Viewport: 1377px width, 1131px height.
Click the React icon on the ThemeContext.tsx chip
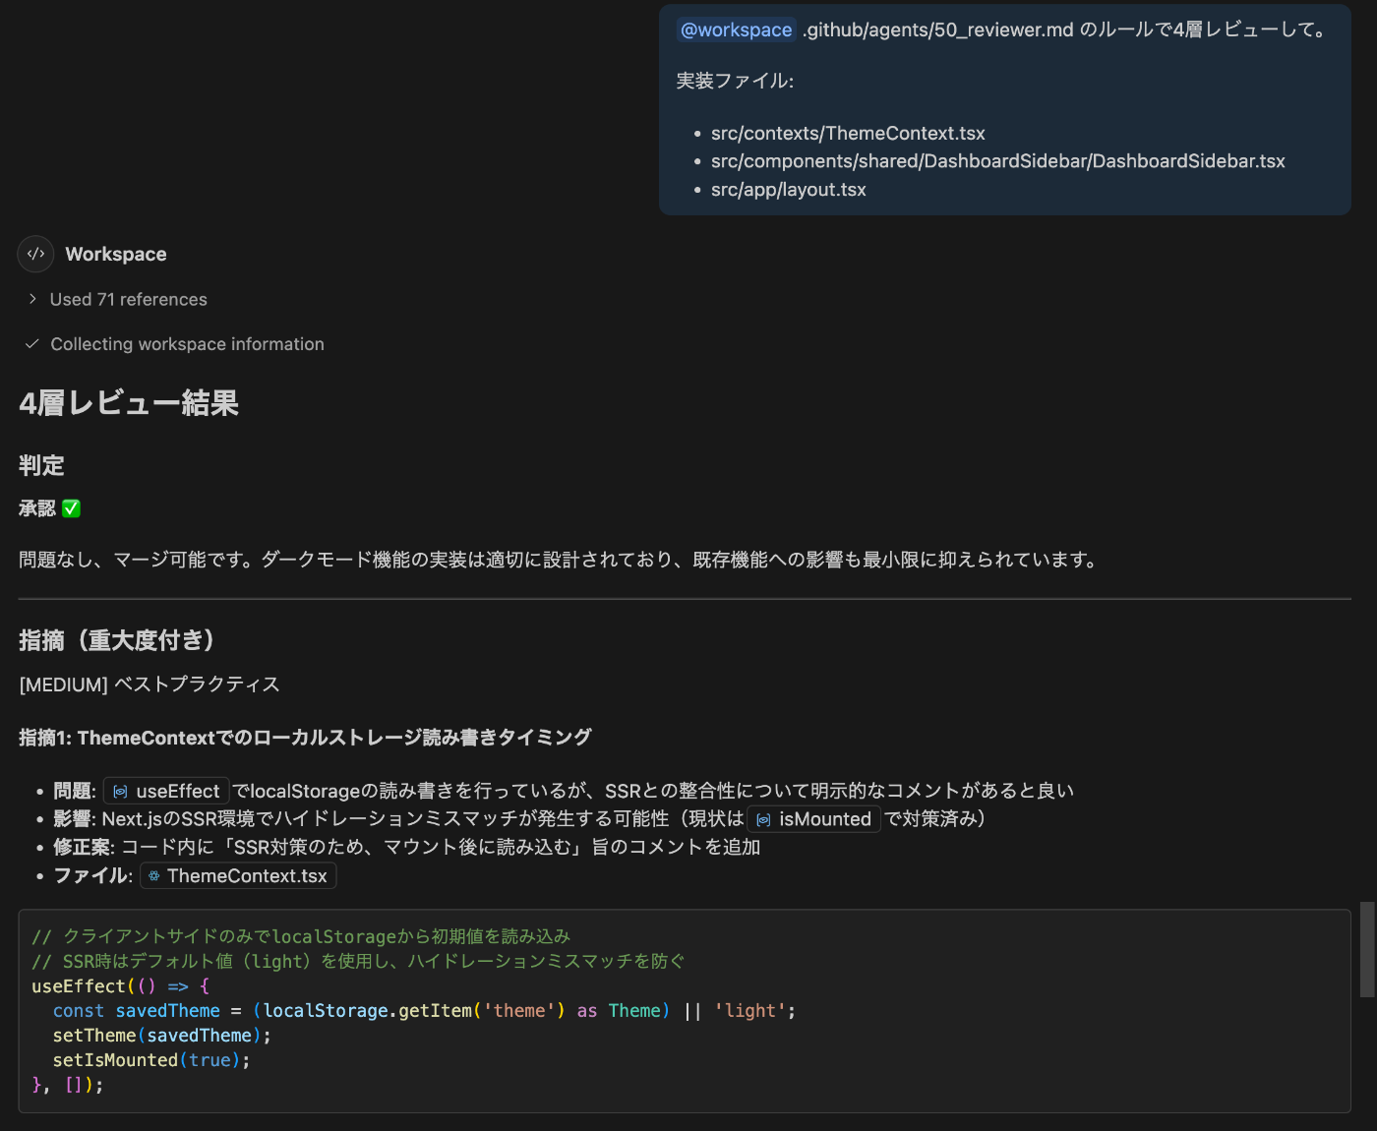coord(154,875)
